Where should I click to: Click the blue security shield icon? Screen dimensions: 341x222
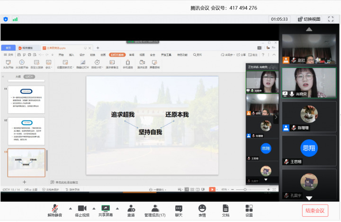coord(6,19)
